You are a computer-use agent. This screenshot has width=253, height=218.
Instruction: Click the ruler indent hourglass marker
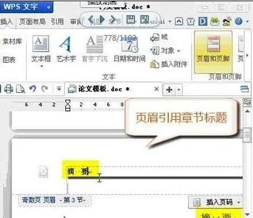68,105
